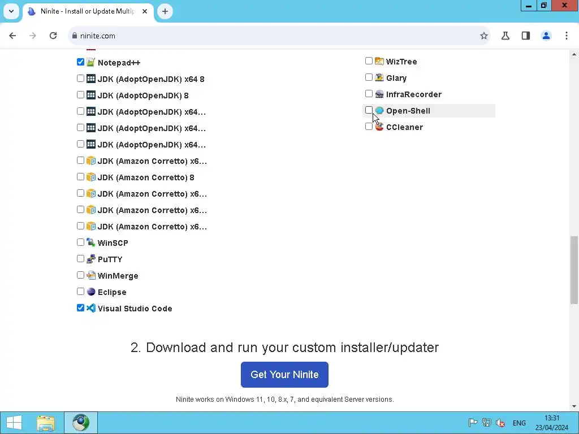
Task: Click the ninite.com address bar
Action: (279, 36)
